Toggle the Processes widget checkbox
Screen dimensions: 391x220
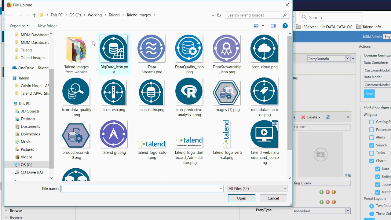[x=372, y=130]
